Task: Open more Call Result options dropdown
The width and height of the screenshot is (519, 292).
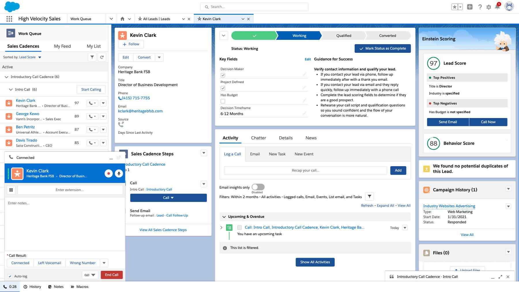Action: 104,263
